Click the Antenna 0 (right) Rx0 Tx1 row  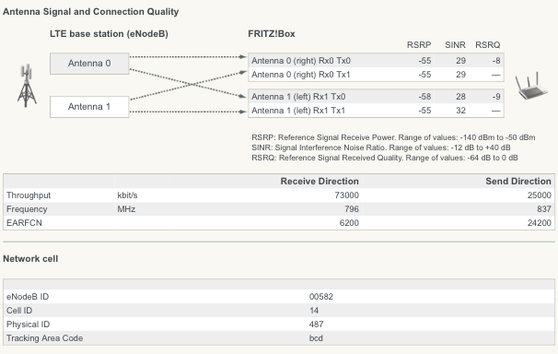(x=376, y=75)
